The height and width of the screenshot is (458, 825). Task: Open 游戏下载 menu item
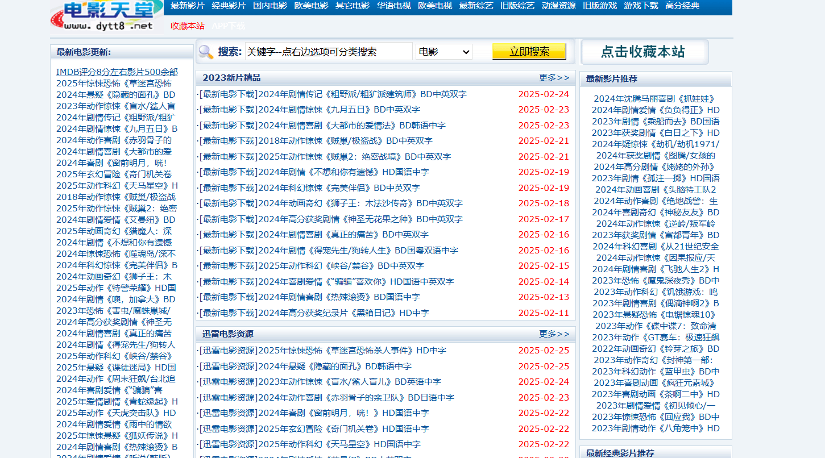tap(641, 6)
